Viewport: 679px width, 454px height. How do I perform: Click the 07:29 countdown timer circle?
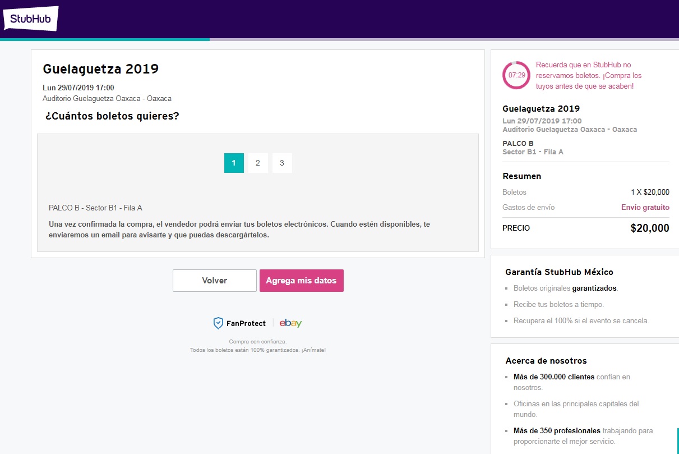[x=516, y=75]
